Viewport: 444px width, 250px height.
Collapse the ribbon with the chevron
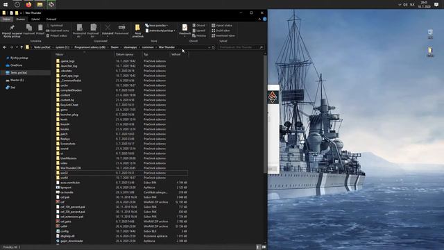259,19
